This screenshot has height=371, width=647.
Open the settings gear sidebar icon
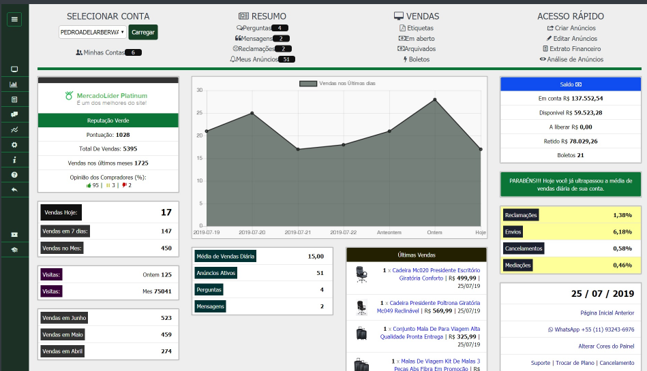[14, 145]
